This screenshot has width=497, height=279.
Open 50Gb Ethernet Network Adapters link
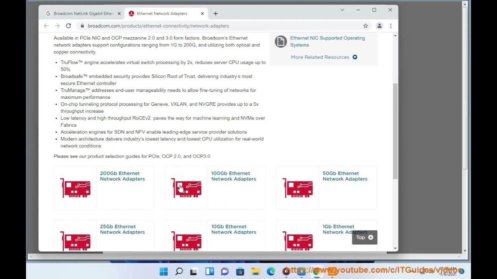(345, 176)
